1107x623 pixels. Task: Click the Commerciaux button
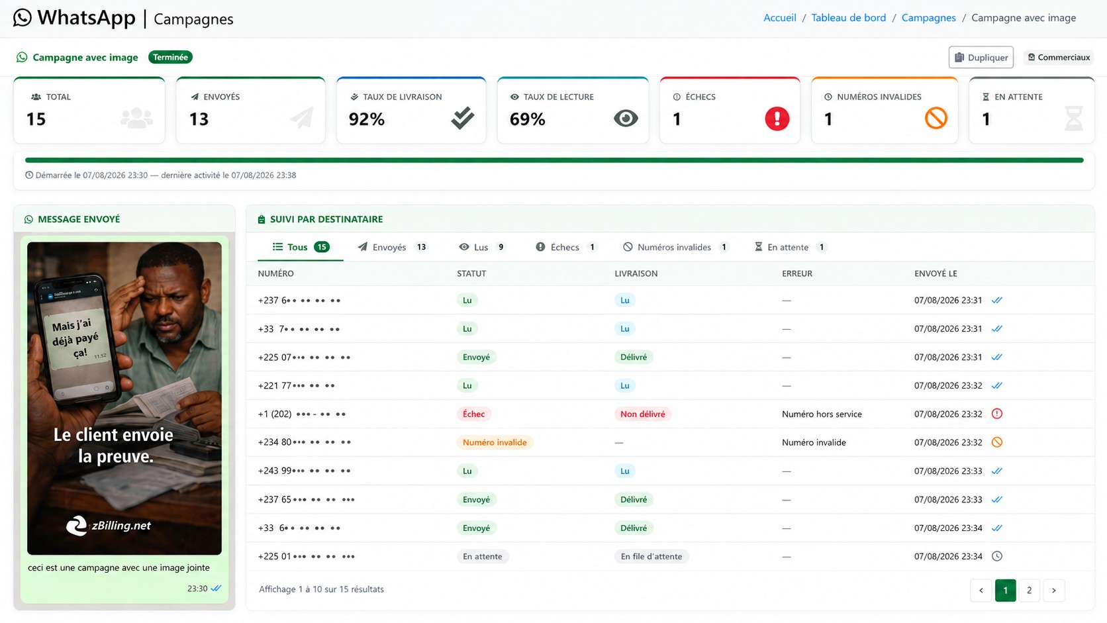[1059, 58]
